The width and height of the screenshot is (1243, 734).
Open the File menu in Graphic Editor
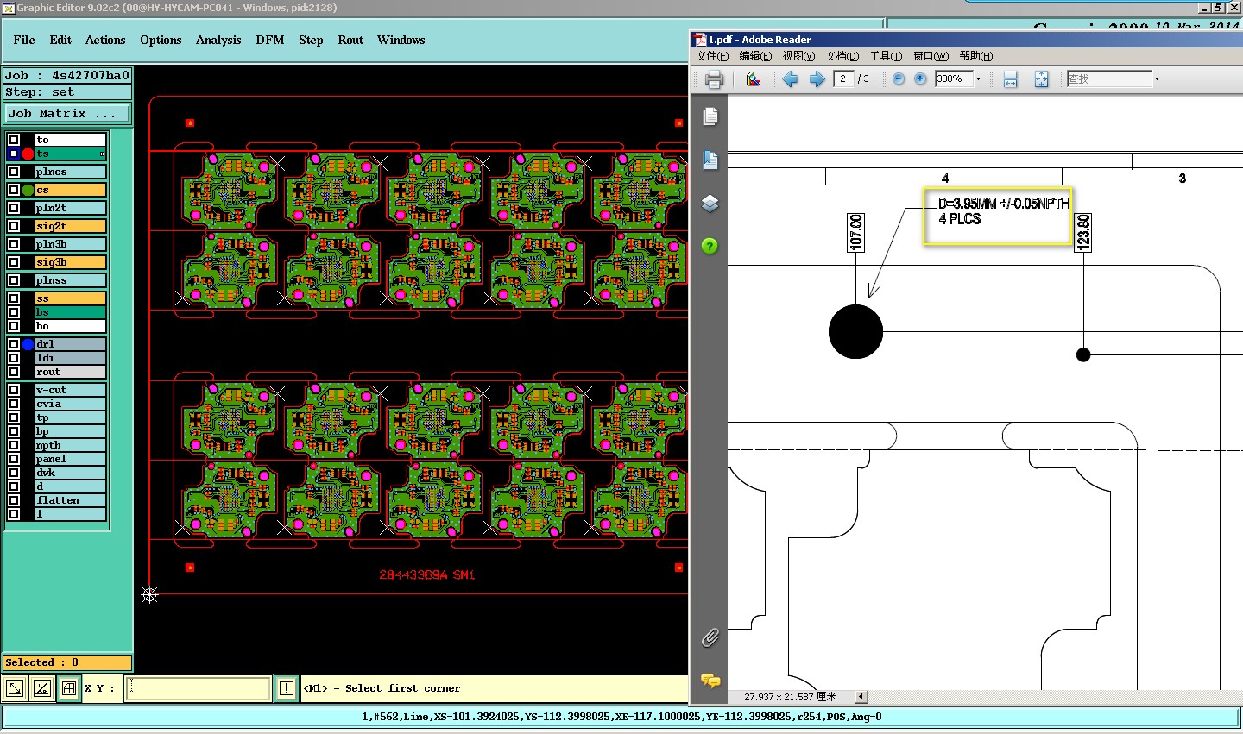pos(24,40)
